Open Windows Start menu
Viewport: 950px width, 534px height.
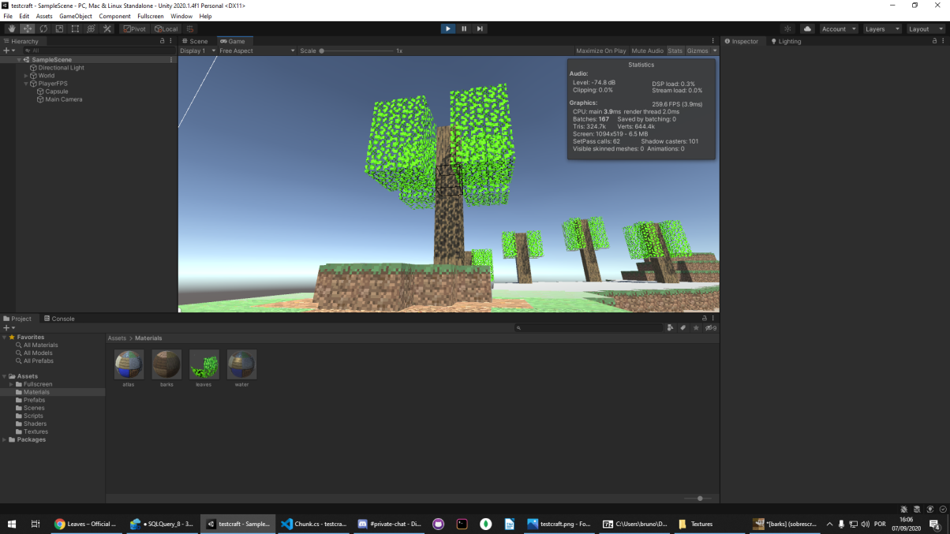pyautogui.click(x=12, y=524)
